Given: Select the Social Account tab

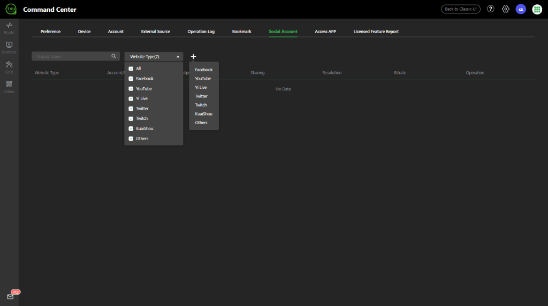Looking at the screenshot, I should (x=283, y=32).
